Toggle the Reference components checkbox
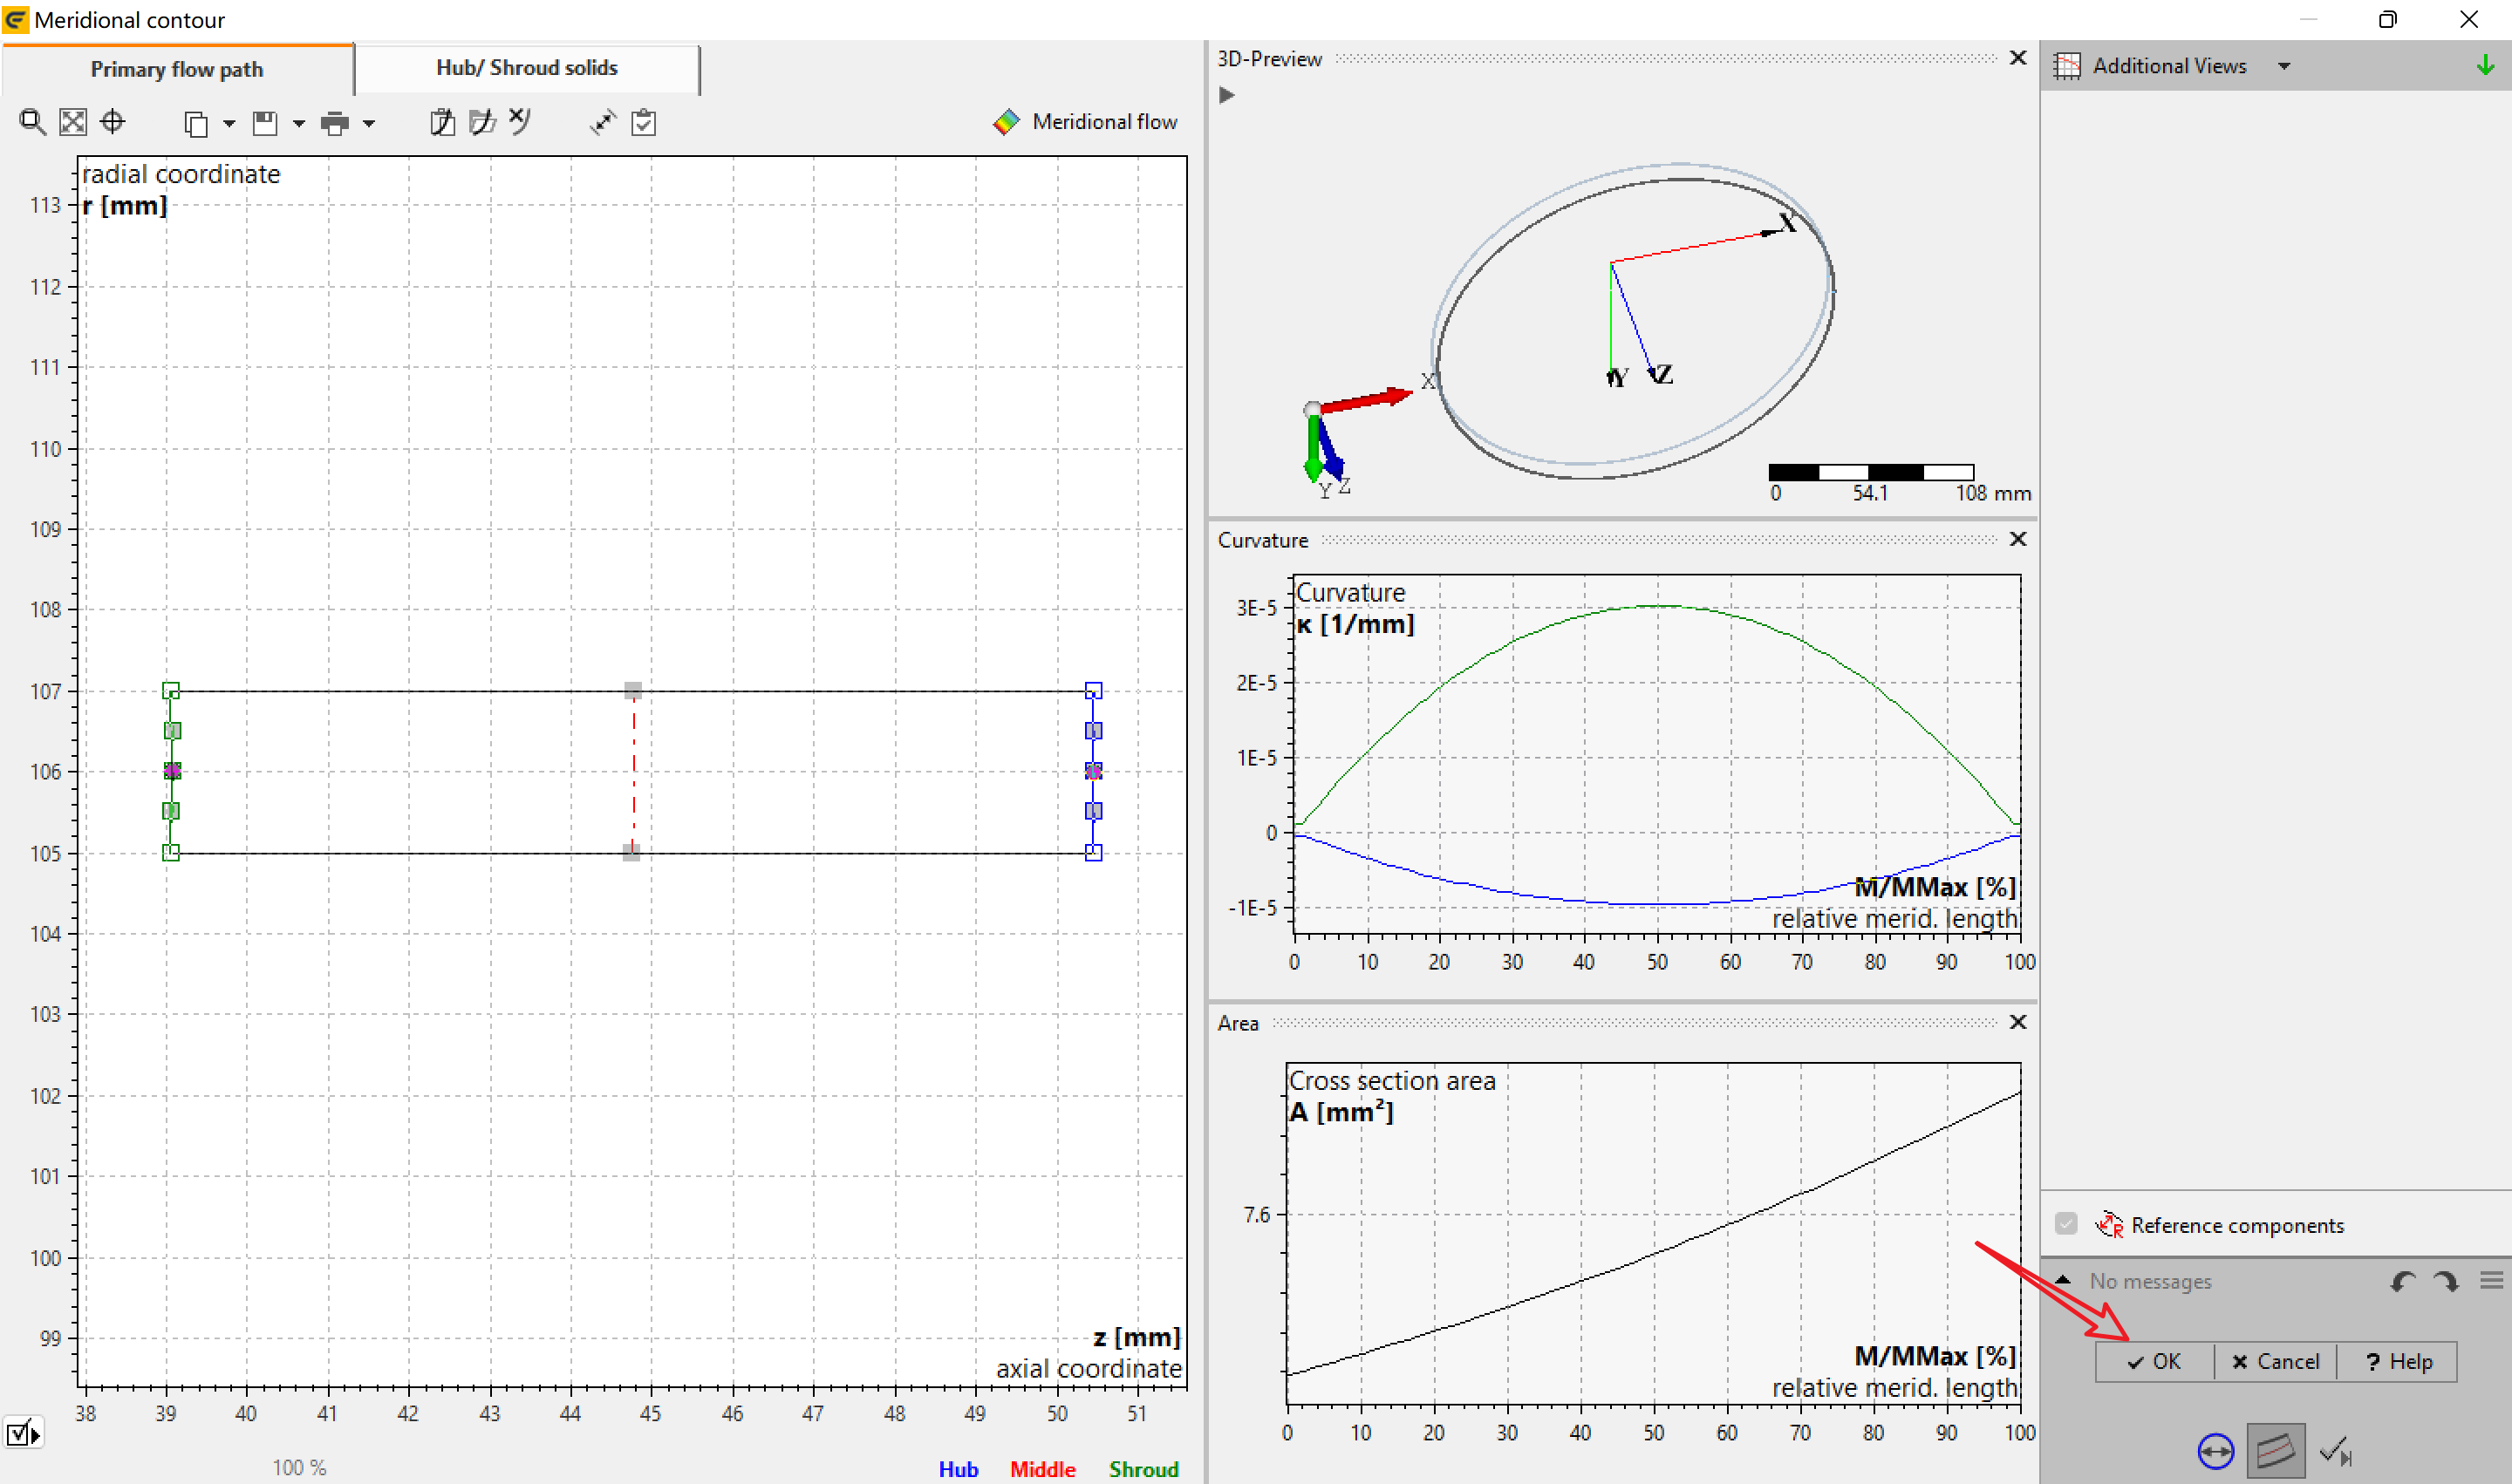Screen dimensions: 2512x1484 point(2065,1224)
